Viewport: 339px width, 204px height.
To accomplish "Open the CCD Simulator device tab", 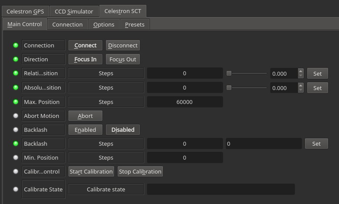I will [74, 11].
